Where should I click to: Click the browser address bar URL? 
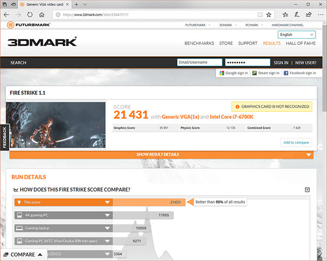pyautogui.click(x=96, y=15)
